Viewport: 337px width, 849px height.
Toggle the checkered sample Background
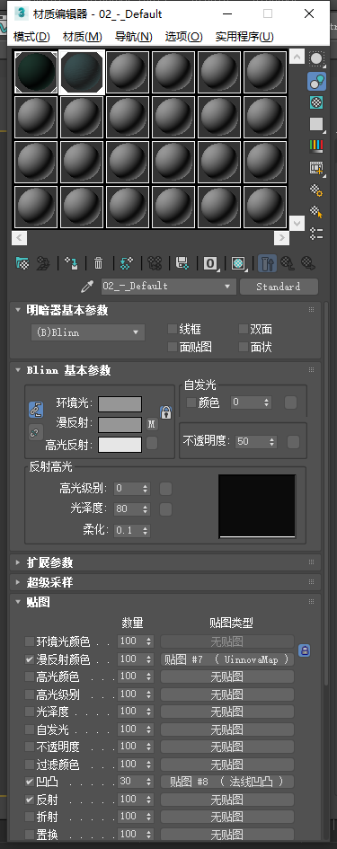pos(317,102)
